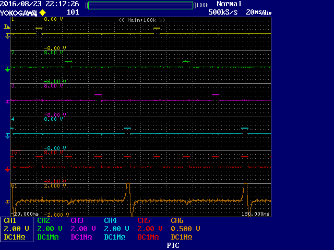
Task: Click the -2.000 V lower scale on G1
Action: pos(56,215)
